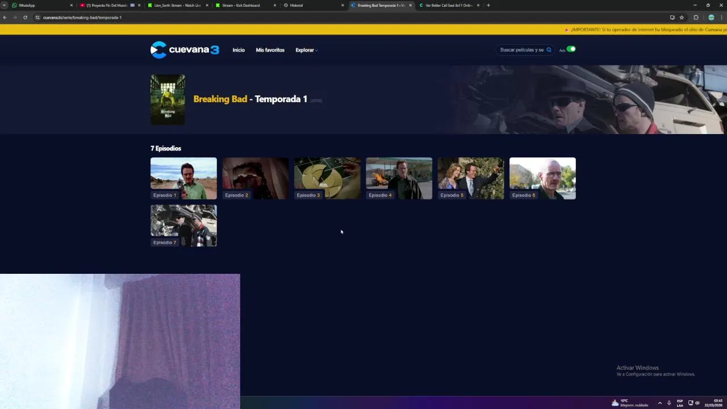Open the clock and date panel
Image resolution: width=727 pixels, height=409 pixels.
(x=713, y=403)
